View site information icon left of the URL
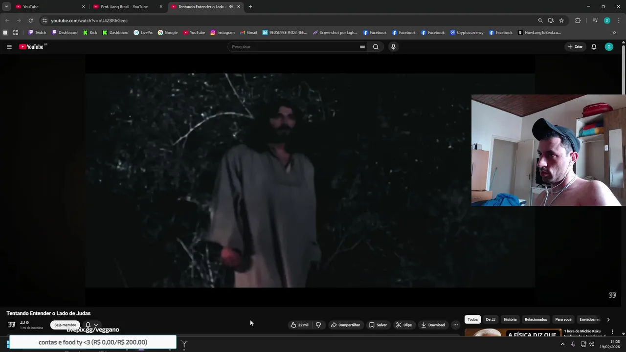 click(45, 21)
